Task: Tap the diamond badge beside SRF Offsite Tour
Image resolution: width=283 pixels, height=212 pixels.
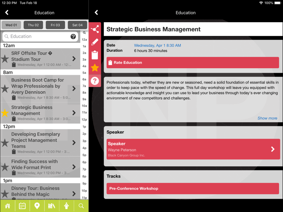Action: [x=51, y=53]
